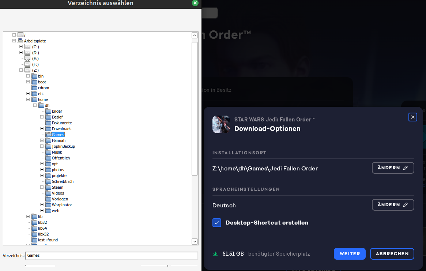
Task: Click the root / drive icon
Action: 20,35
